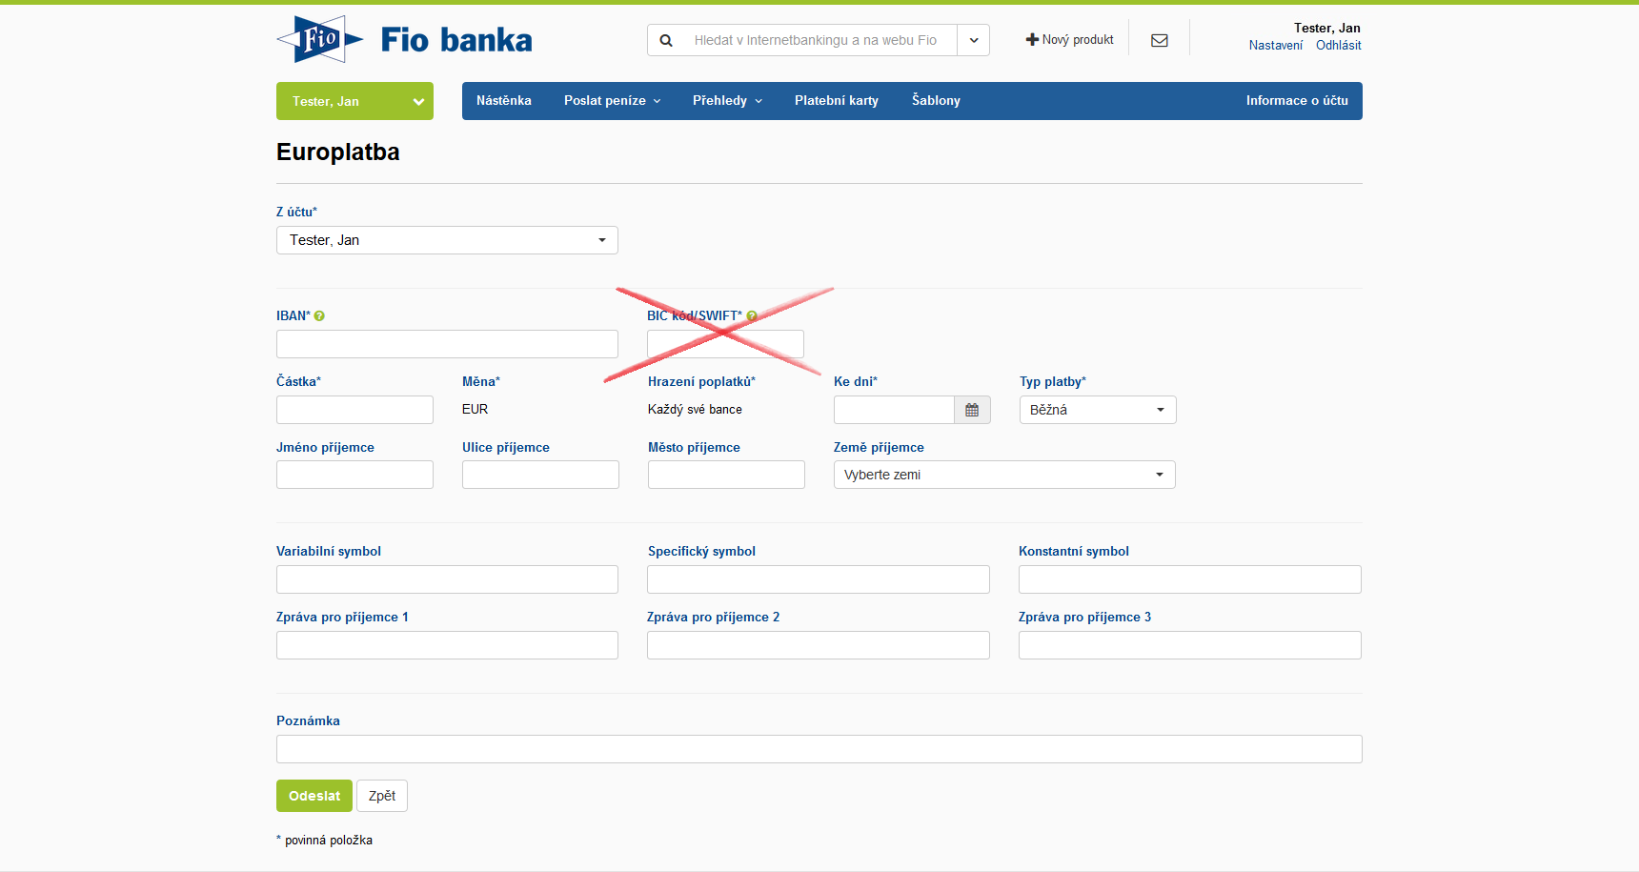Open the Nastavení link

coord(1275,45)
